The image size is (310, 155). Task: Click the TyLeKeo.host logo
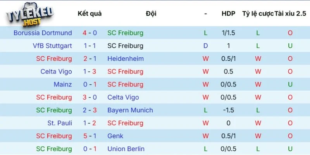point(30,14)
